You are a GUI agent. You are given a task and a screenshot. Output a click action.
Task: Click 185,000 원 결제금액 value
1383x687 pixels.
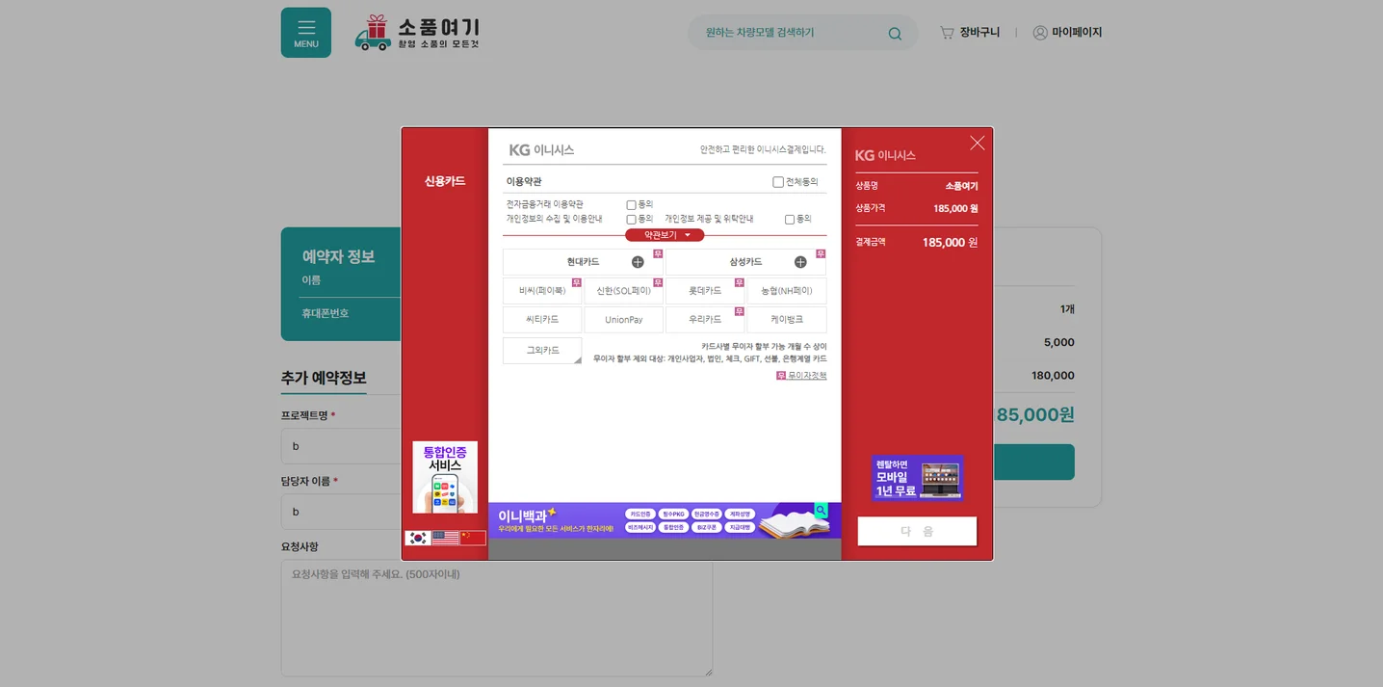(x=950, y=243)
